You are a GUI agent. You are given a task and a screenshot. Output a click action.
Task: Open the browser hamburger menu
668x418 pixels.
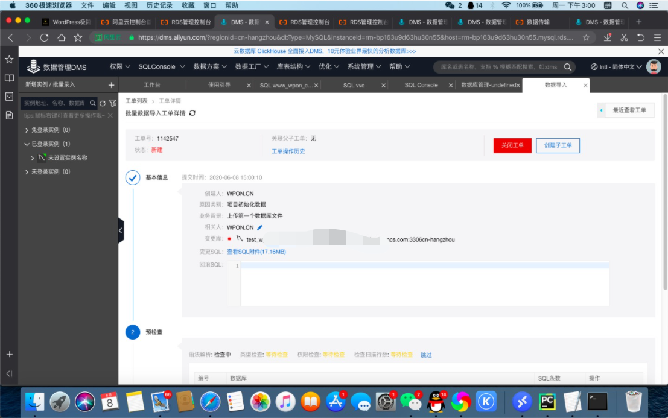(657, 37)
